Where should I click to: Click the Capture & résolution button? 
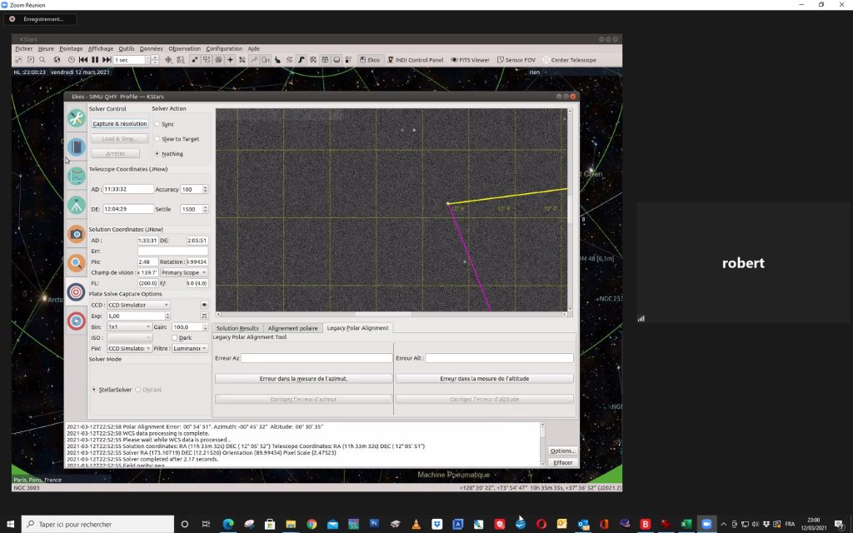120,123
